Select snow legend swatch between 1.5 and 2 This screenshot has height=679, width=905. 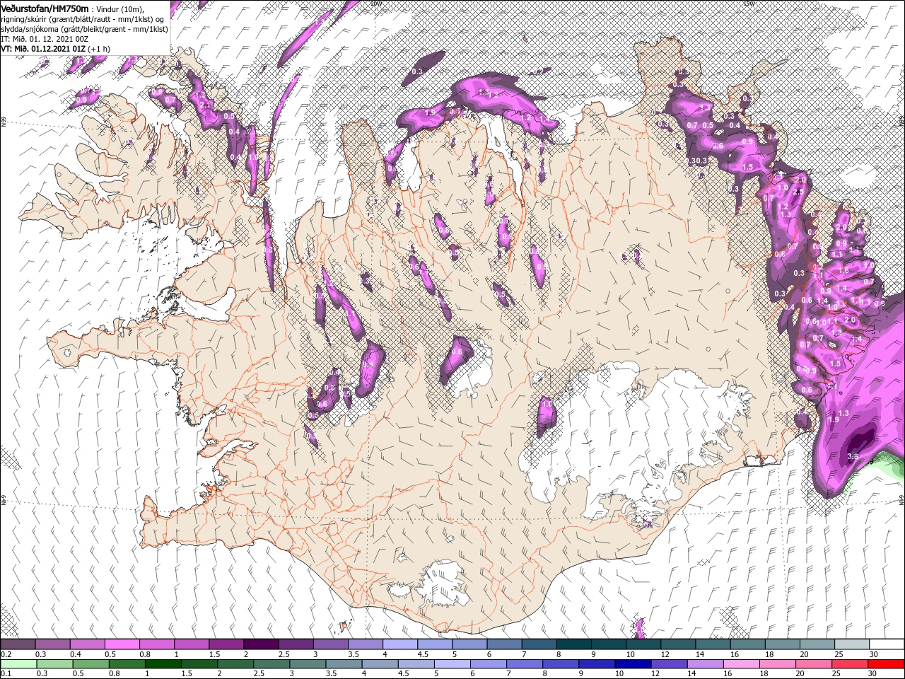pos(226,644)
